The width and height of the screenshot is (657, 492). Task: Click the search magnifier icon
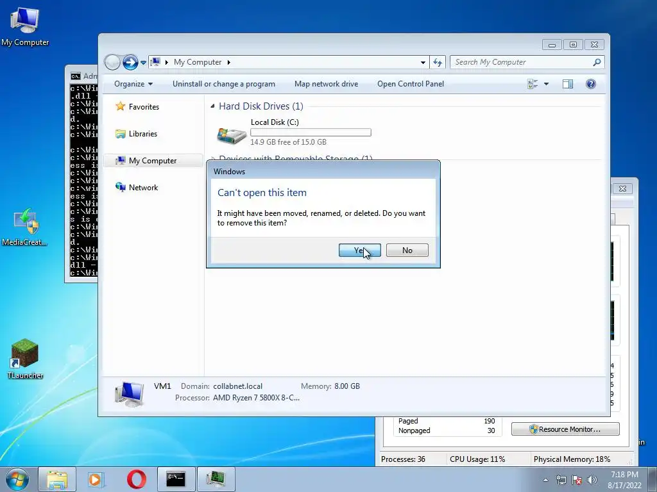tap(597, 62)
